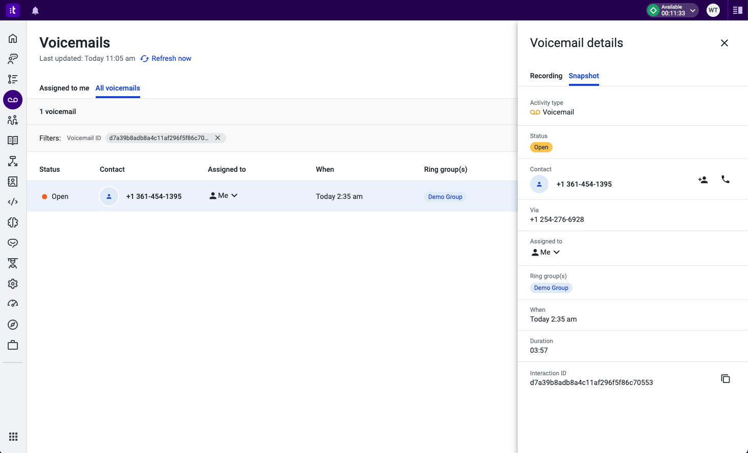Click the Via number +1 254-276-6928

pos(557,219)
